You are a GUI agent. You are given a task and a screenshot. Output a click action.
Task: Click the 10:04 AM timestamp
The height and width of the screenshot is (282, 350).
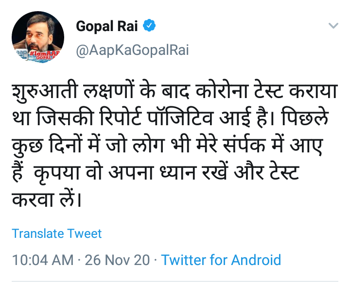click(x=43, y=260)
